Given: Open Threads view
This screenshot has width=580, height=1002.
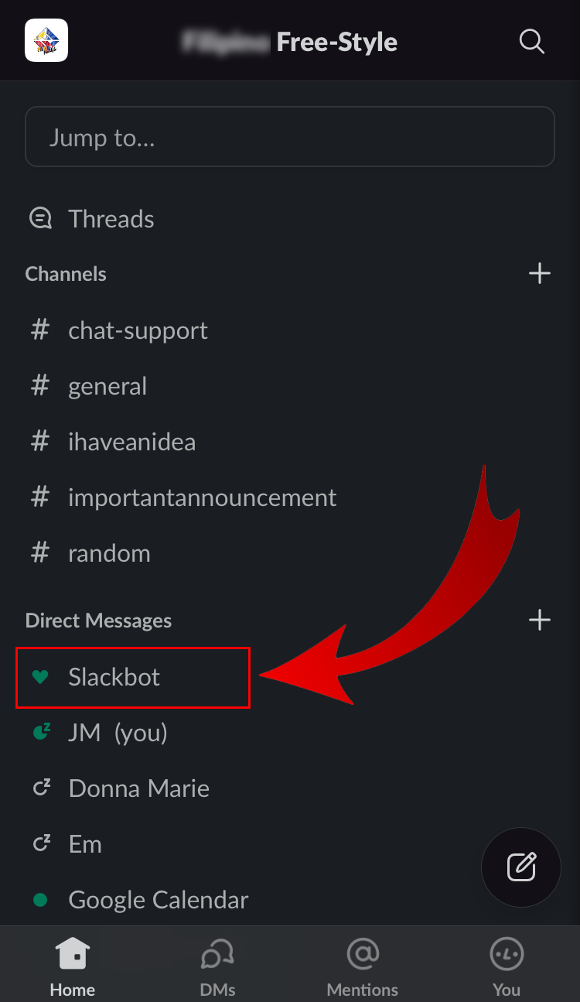Looking at the screenshot, I should (x=111, y=219).
